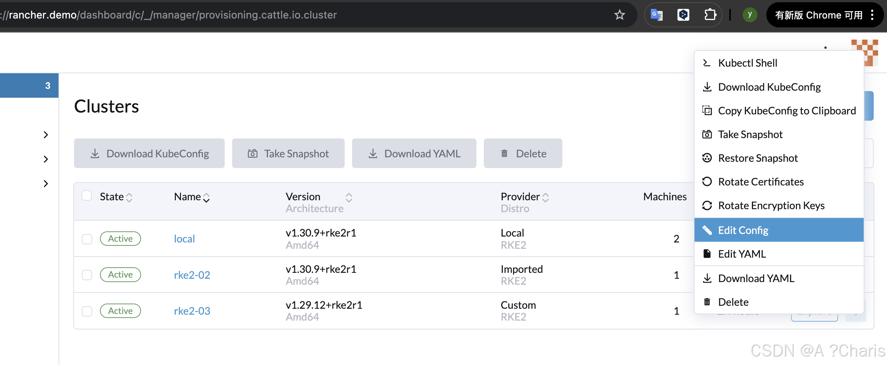Choose Download YAML in the context menu
Screen dimensions: 887x365
(x=779, y=278)
